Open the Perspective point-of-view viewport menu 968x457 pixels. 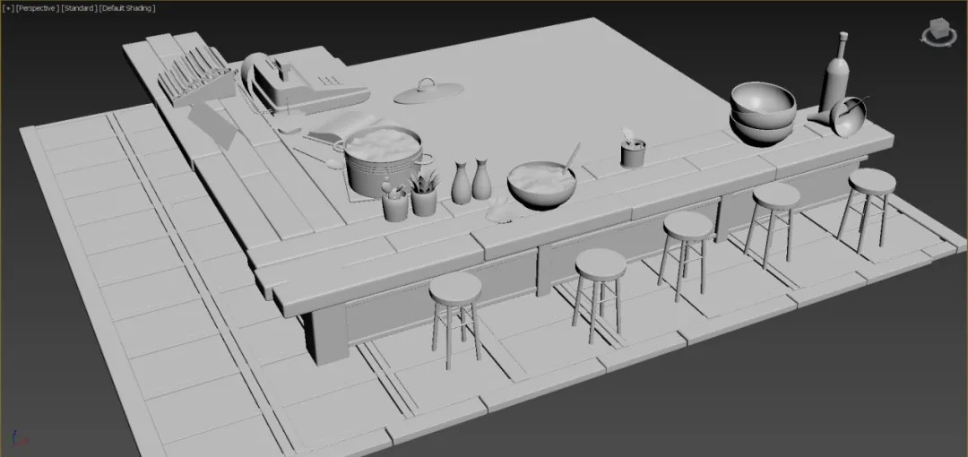[x=37, y=8]
